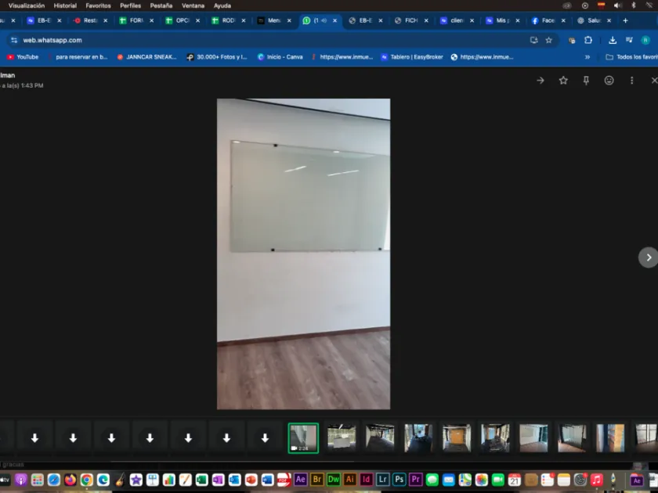Go to the next media item
This screenshot has width=658, height=493.
click(649, 257)
